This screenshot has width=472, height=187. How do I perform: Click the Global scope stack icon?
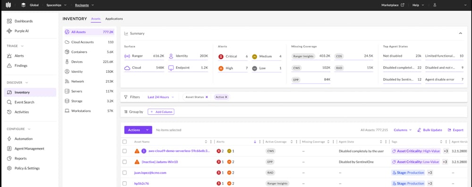click(24, 5)
